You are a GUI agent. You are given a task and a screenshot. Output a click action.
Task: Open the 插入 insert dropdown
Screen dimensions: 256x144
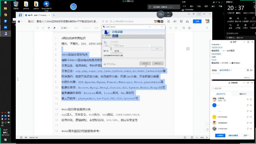pyautogui.click(x=65, y=28)
